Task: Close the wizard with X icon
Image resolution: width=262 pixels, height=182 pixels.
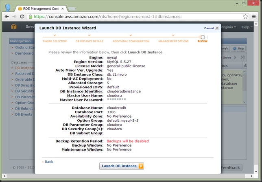Action: click(217, 28)
